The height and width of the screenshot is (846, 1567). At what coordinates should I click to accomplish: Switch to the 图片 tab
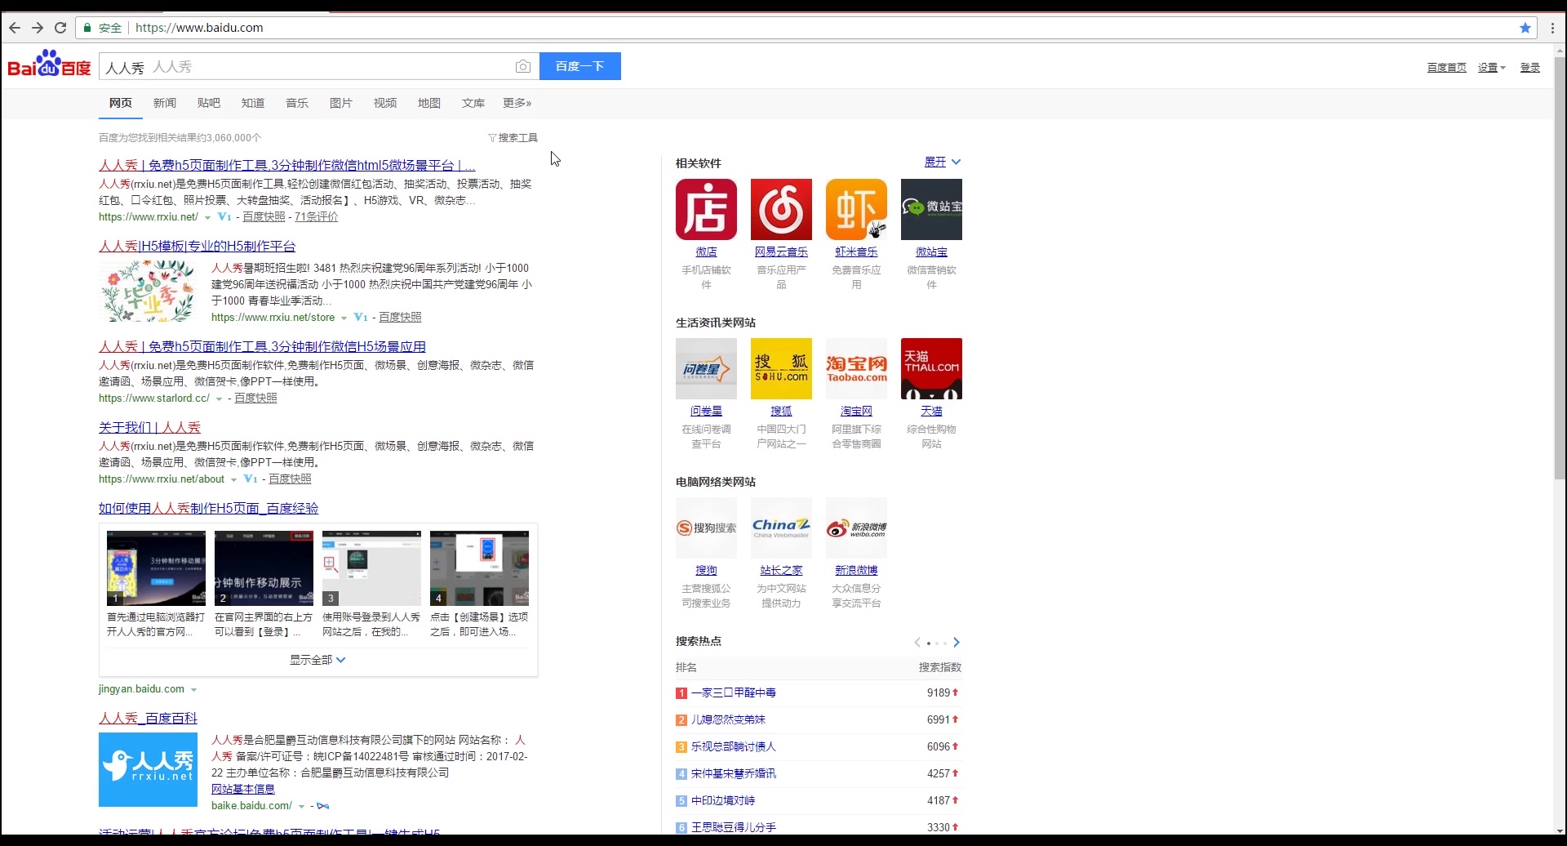[x=341, y=103]
